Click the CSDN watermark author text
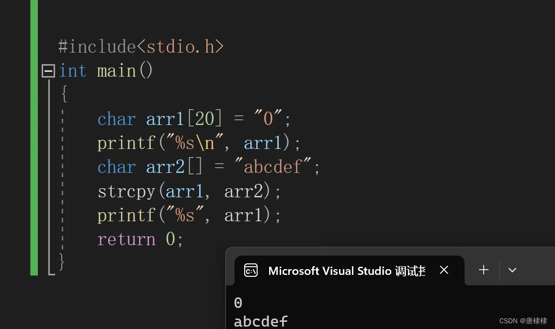Viewport: 555px width, 329px height. click(x=523, y=321)
